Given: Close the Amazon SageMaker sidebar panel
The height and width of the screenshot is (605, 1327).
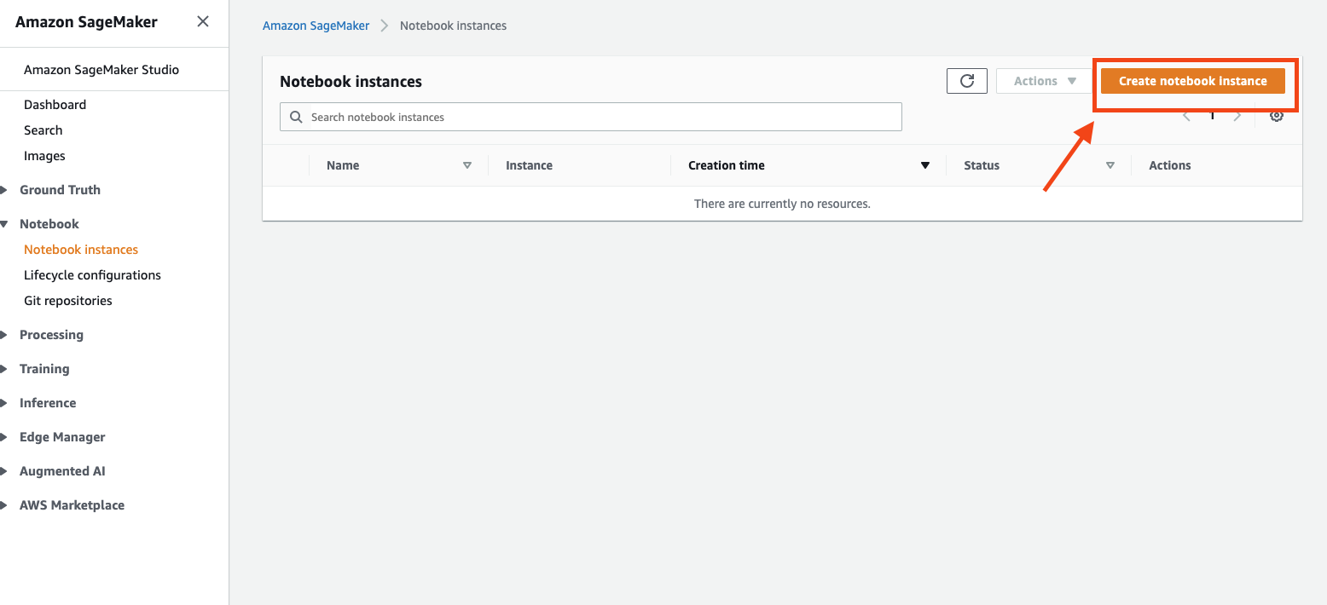Looking at the screenshot, I should tap(203, 21).
